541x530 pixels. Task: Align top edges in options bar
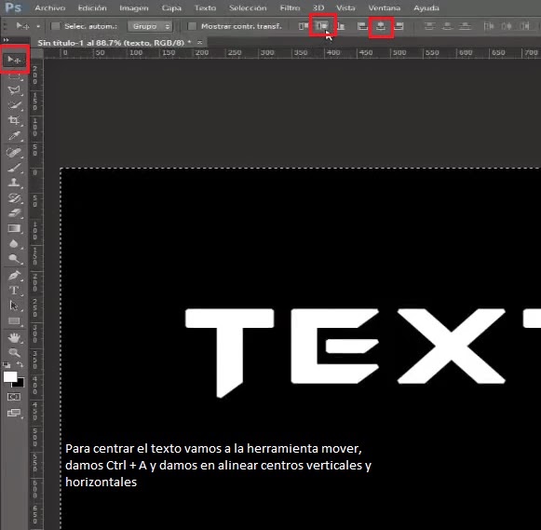coord(303,26)
